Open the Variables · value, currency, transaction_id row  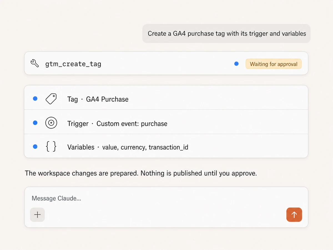[166, 146]
